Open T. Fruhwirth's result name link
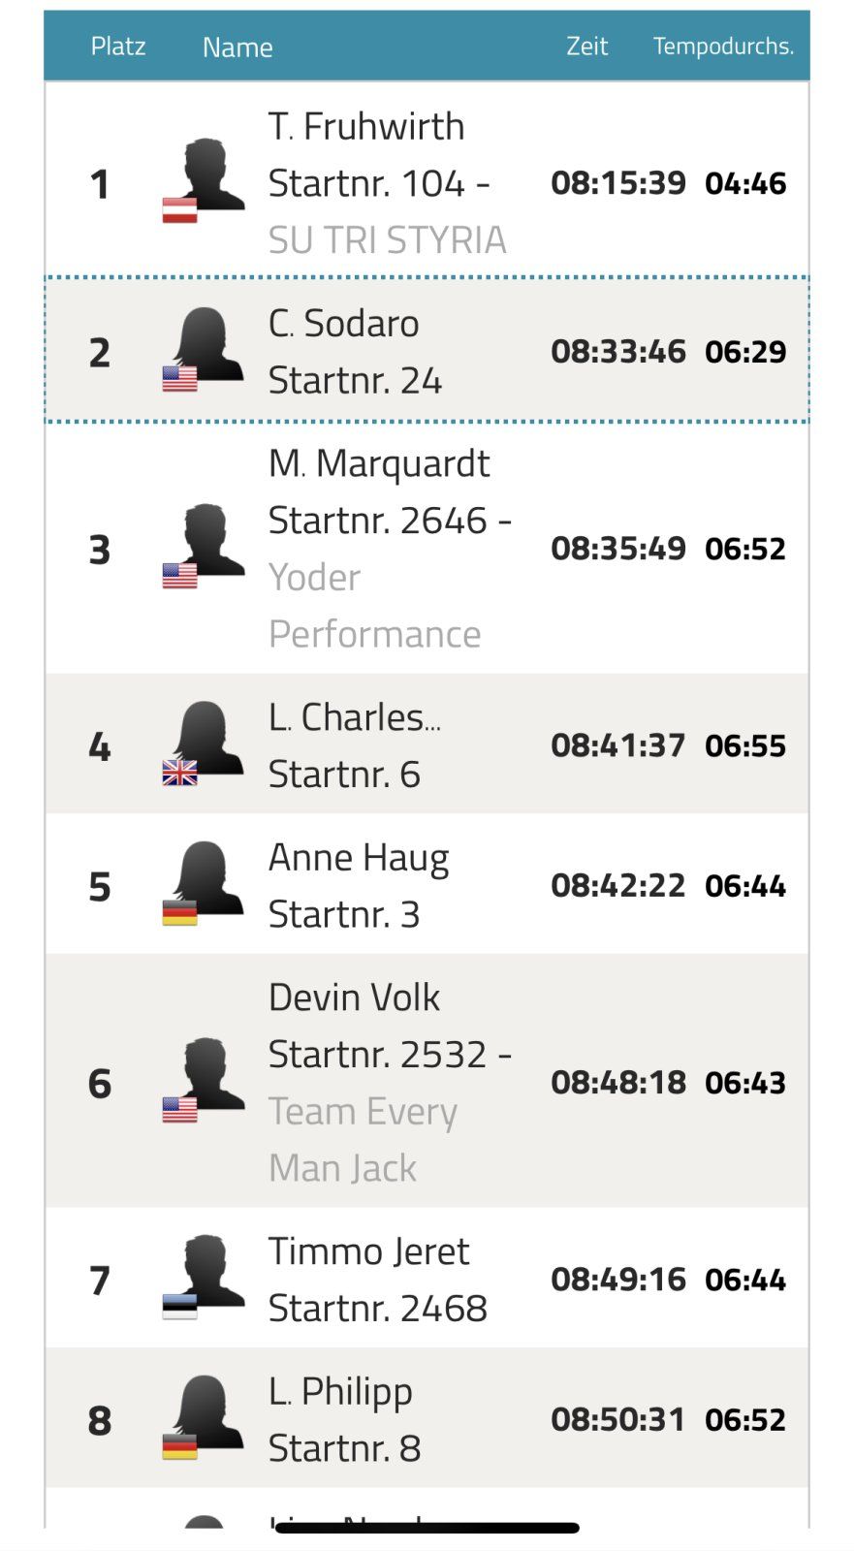 (366, 127)
